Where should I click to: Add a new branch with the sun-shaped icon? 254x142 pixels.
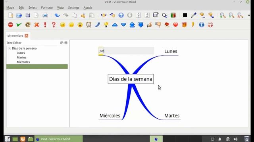pyautogui.click(x=104, y=15)
